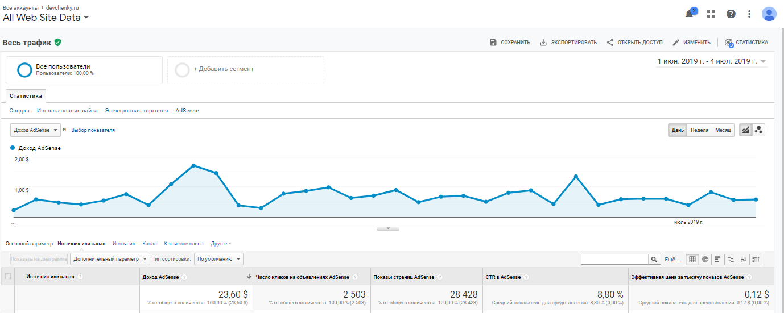
Task: Switch chart granularity to День
Action: click(x=678, y=130)
